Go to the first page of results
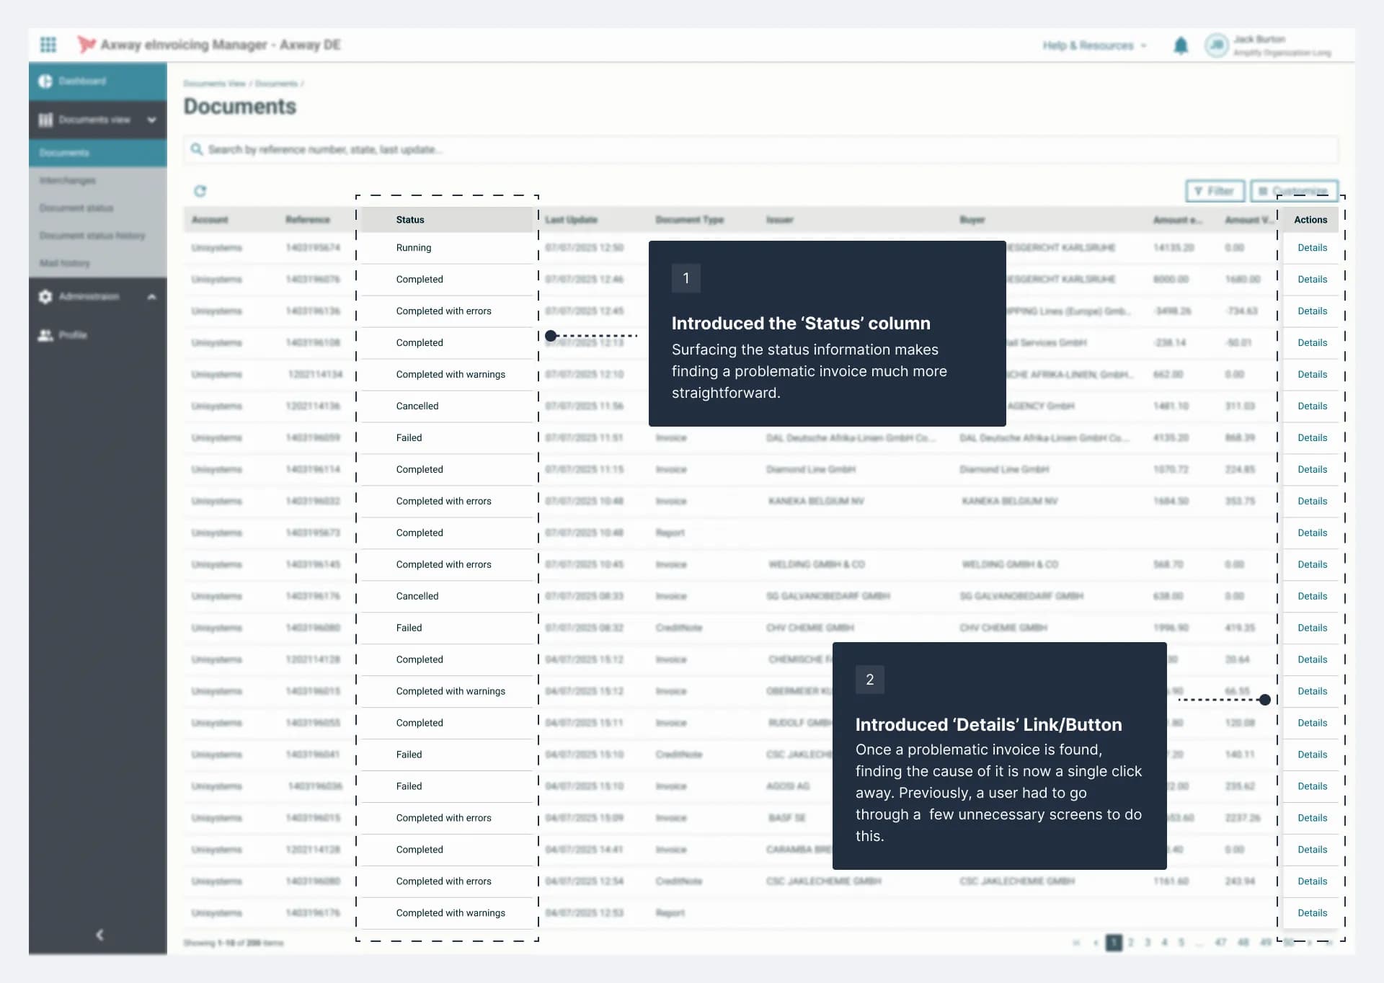 coord(1077,943)
